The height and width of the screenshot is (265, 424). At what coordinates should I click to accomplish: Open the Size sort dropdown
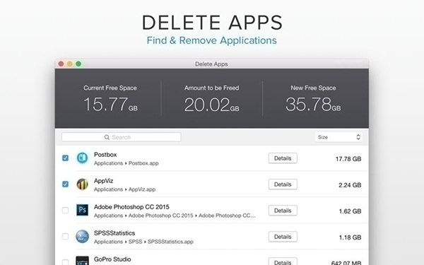(338, 137)
